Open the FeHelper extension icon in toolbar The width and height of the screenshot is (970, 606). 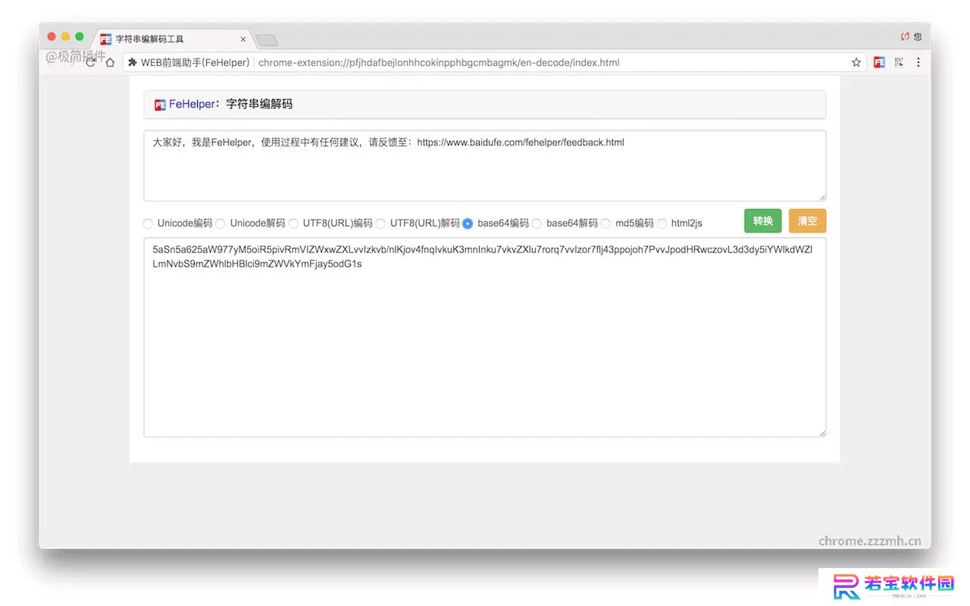(x=879, y=62)
